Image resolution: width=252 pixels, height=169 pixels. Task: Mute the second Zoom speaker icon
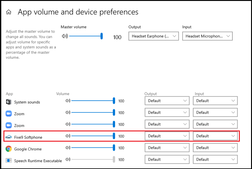click(68, 124)
